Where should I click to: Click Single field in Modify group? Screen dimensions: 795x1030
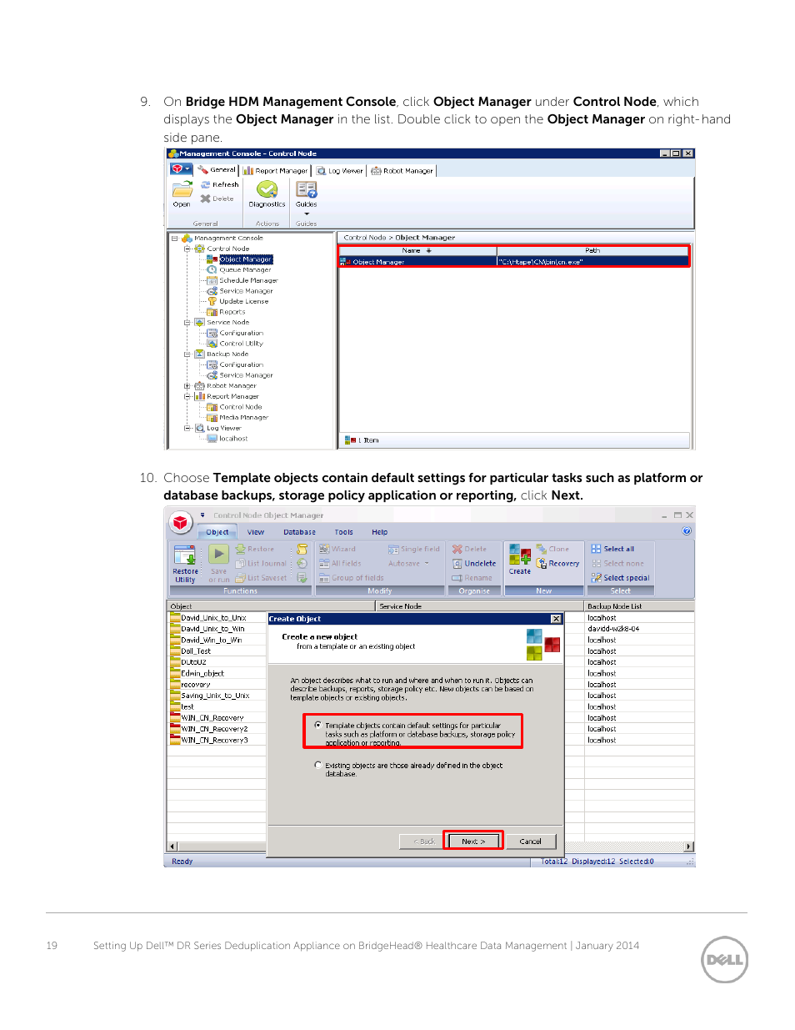413,550
